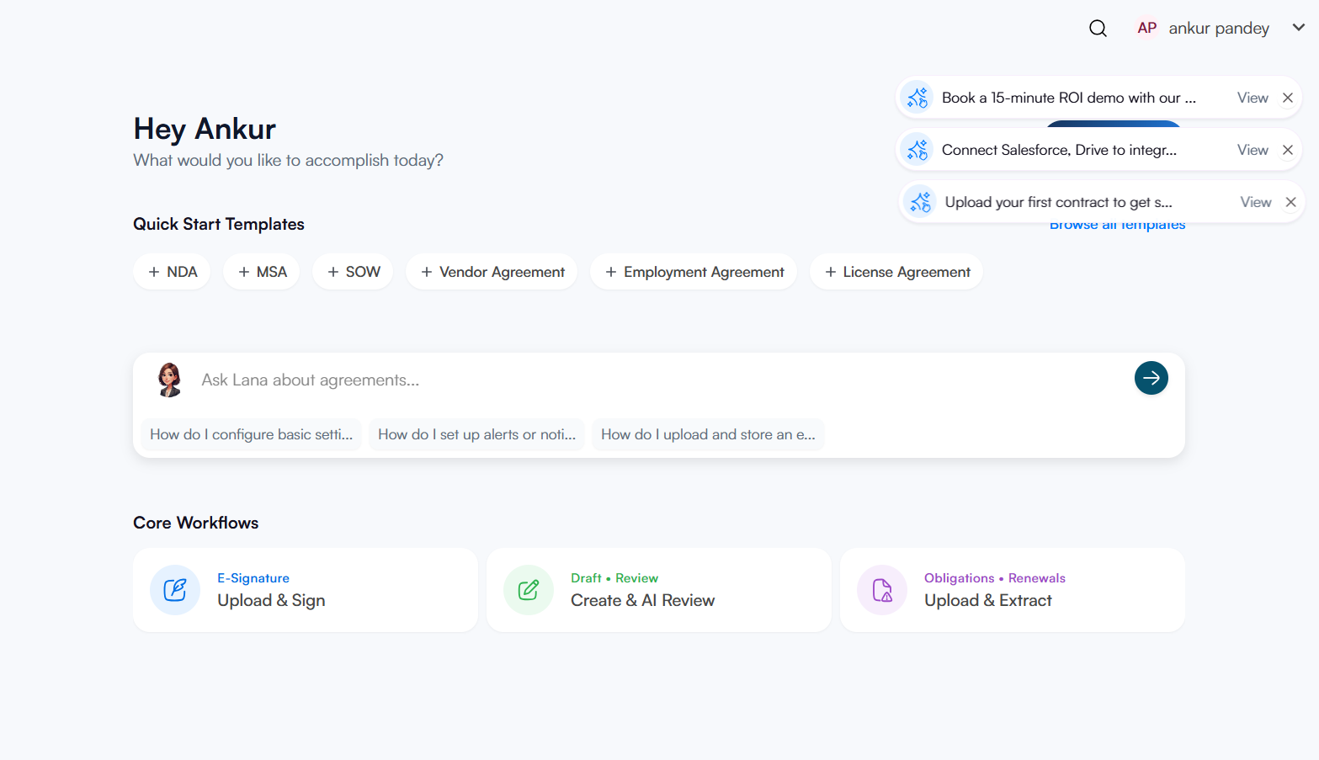This screenshot has width=1319, height=760.
Task: Dismiss the Upload your first contract notification
Action: tap(1290, 201)
